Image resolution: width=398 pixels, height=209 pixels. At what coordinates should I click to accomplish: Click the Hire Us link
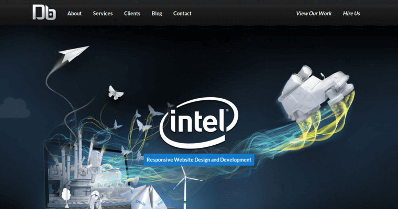[x=351, y=14]
